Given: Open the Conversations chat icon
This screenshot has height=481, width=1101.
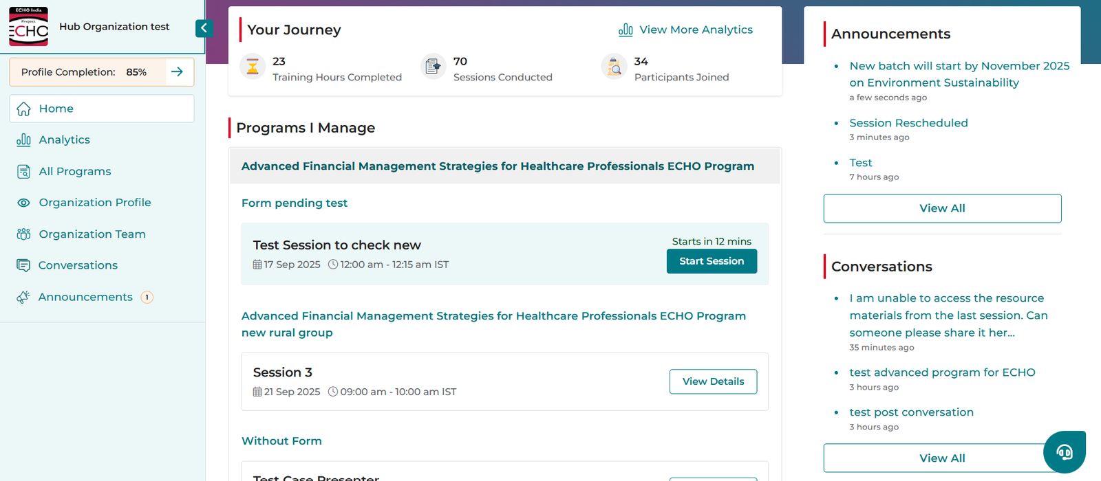Looking at the screenshot, I should 23,265.
